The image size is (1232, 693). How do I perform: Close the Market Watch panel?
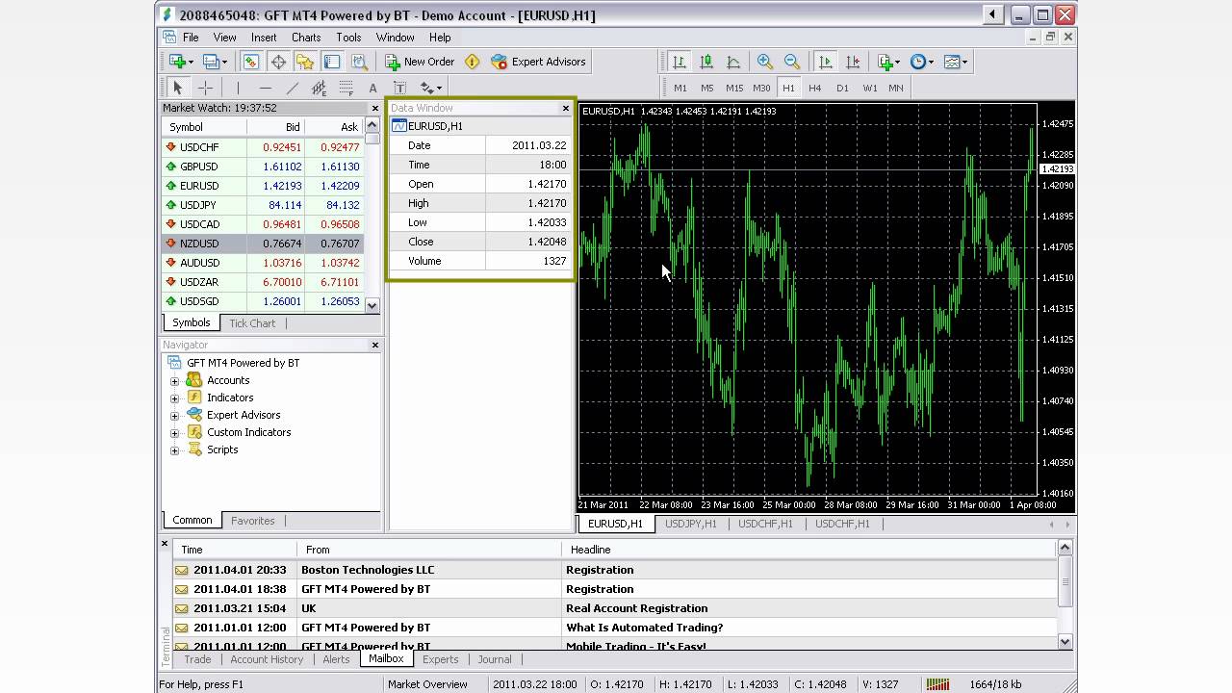point(375,108)
